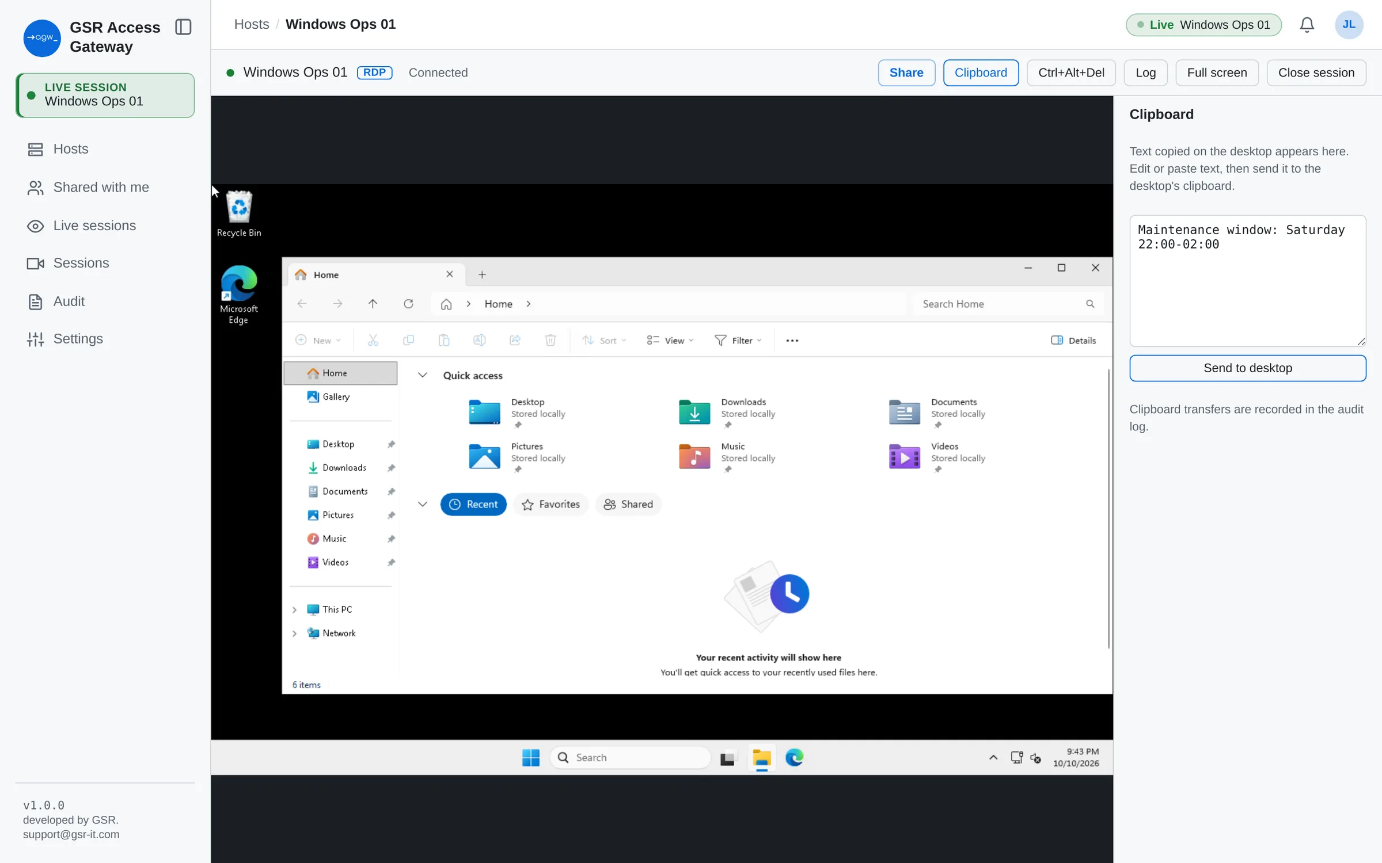
Task: Open Live sessions page
Action: tap(105, 226)
